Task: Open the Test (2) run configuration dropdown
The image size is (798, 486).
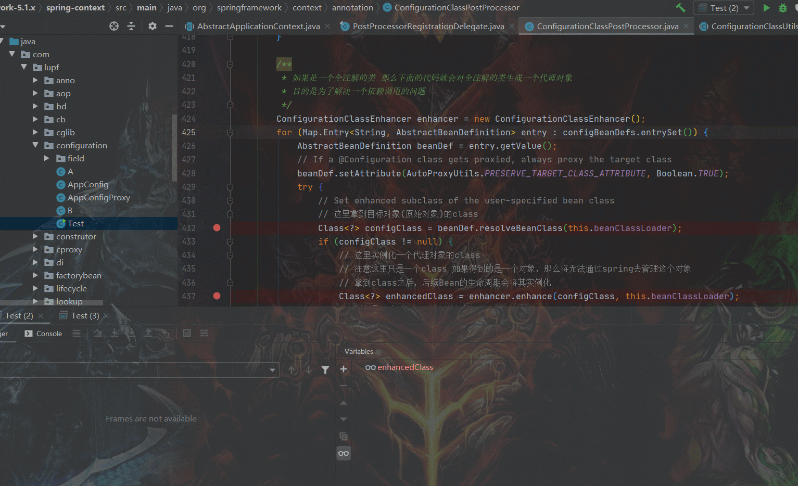Action: click(x=724, y=8)
